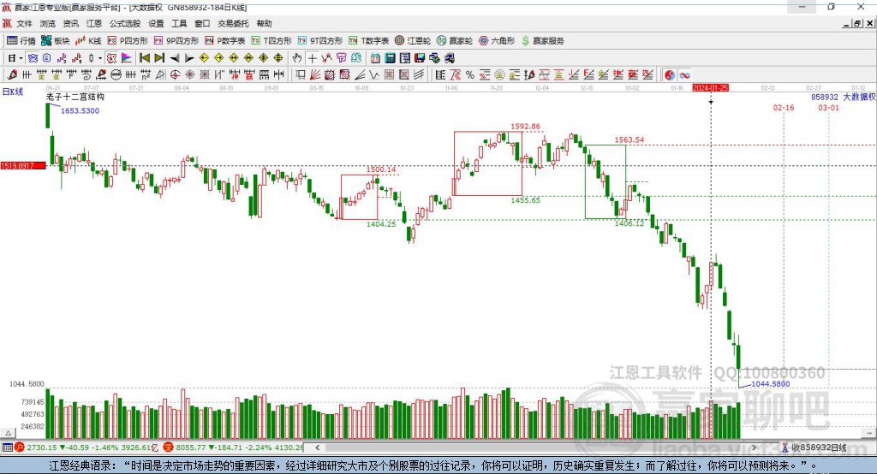Select the yin-yang tool icon
The height and width of the screenshot is (474, 877).
[x=670, y=75]
